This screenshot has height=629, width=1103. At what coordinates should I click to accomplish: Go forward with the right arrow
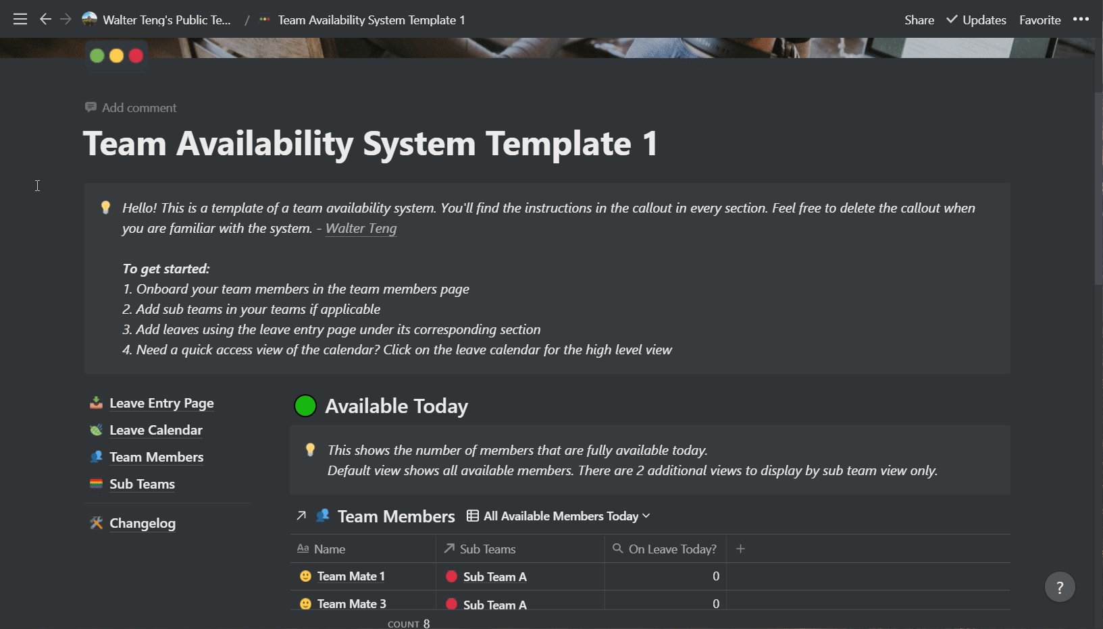click(x=66, y=20)
